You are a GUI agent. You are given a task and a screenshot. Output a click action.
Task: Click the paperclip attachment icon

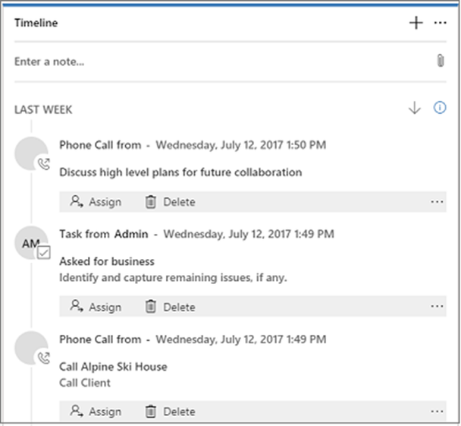tap(440, 61)
